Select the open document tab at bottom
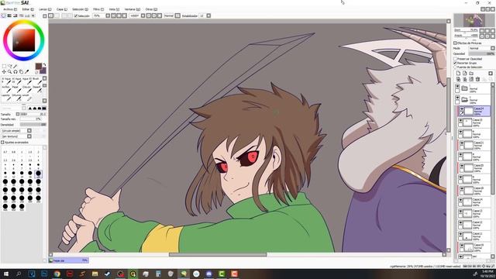 [68, 260]
